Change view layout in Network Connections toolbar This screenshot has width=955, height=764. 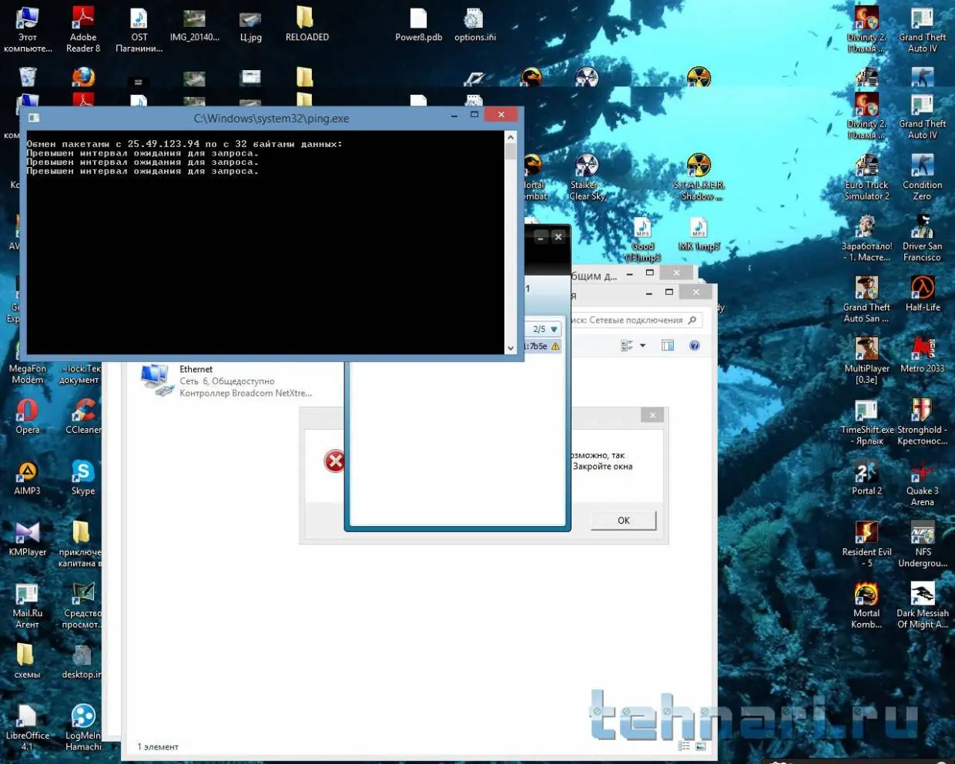click(627, 346)
